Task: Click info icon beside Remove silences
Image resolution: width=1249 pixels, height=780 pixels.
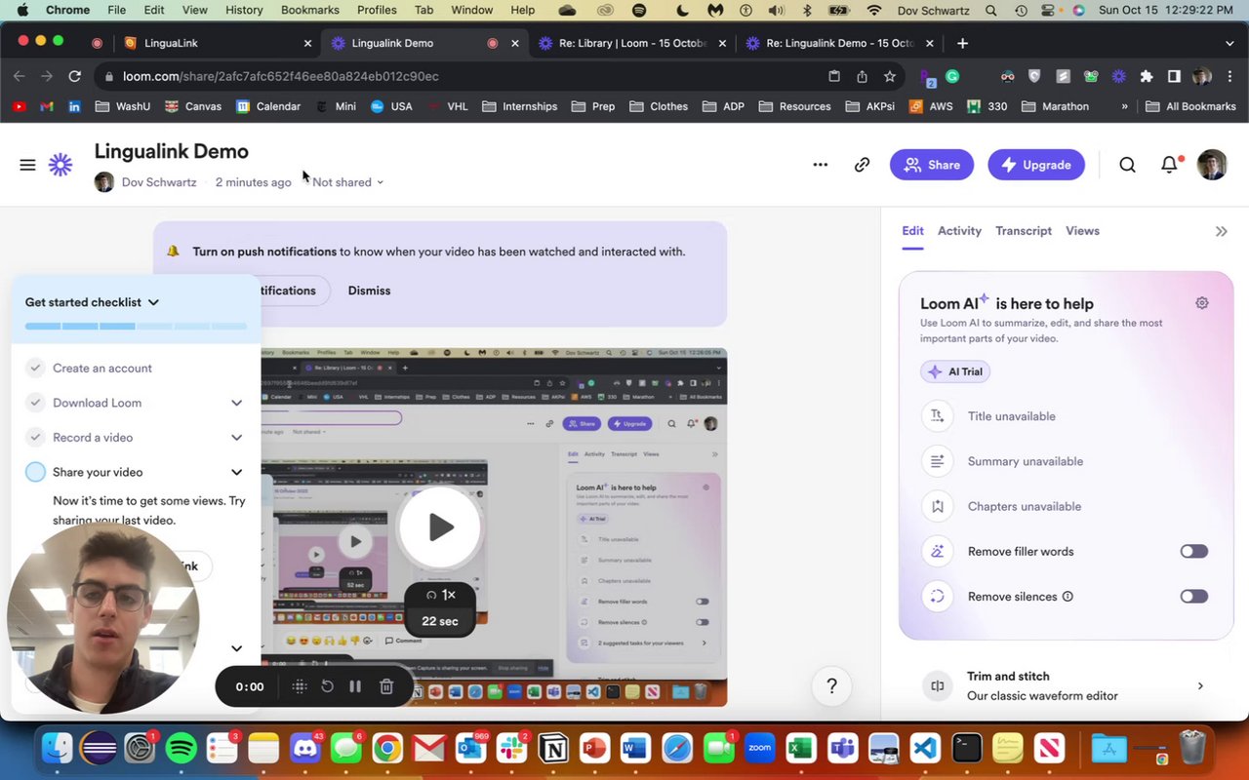Action: coord(1068,597)
